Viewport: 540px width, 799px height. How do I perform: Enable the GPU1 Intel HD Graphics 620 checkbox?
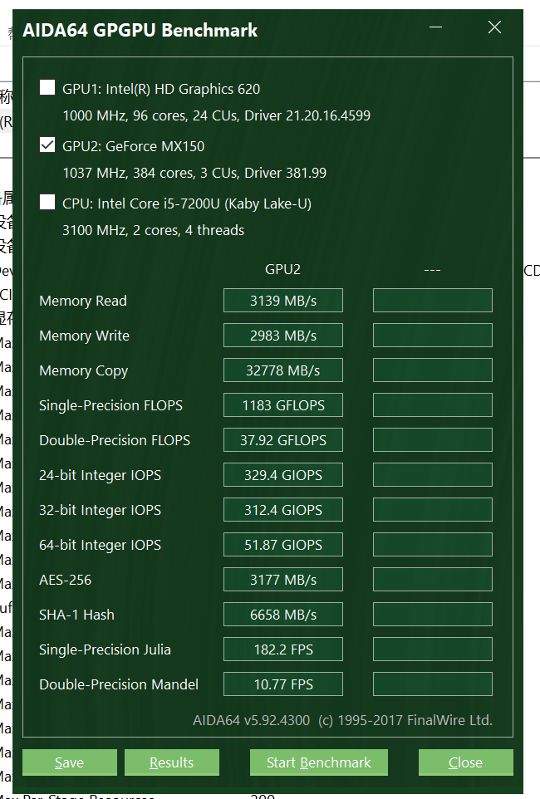click(47, 88)
